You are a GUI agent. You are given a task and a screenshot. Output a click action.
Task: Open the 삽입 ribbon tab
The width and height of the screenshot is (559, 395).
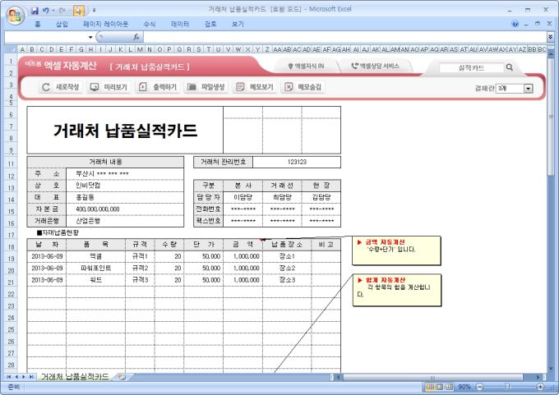62,24
